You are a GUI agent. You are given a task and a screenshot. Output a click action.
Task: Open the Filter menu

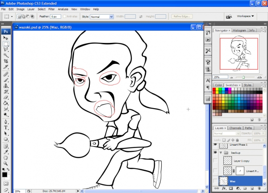51,9
